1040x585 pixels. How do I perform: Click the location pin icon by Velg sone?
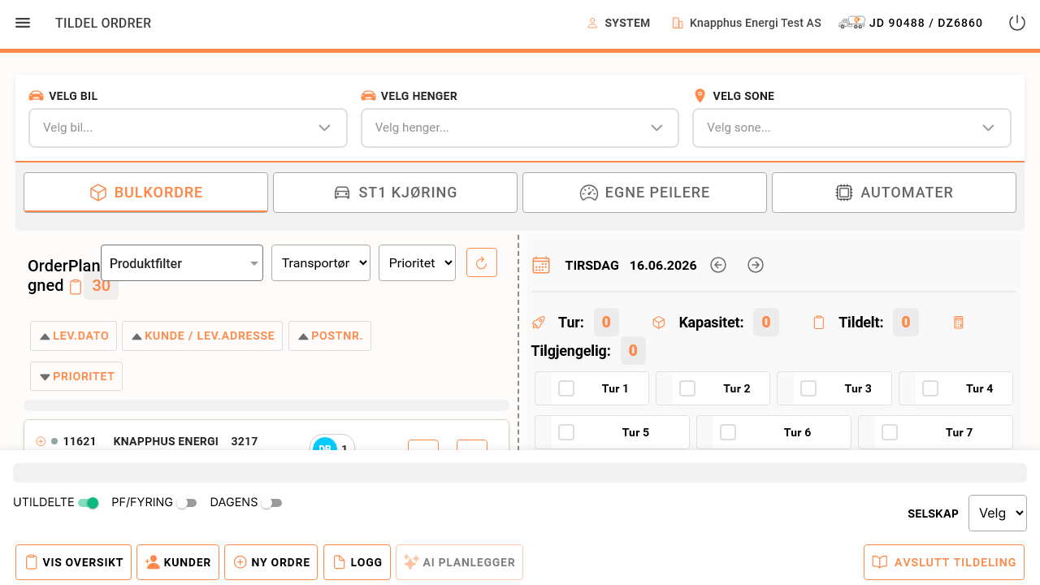700,96
